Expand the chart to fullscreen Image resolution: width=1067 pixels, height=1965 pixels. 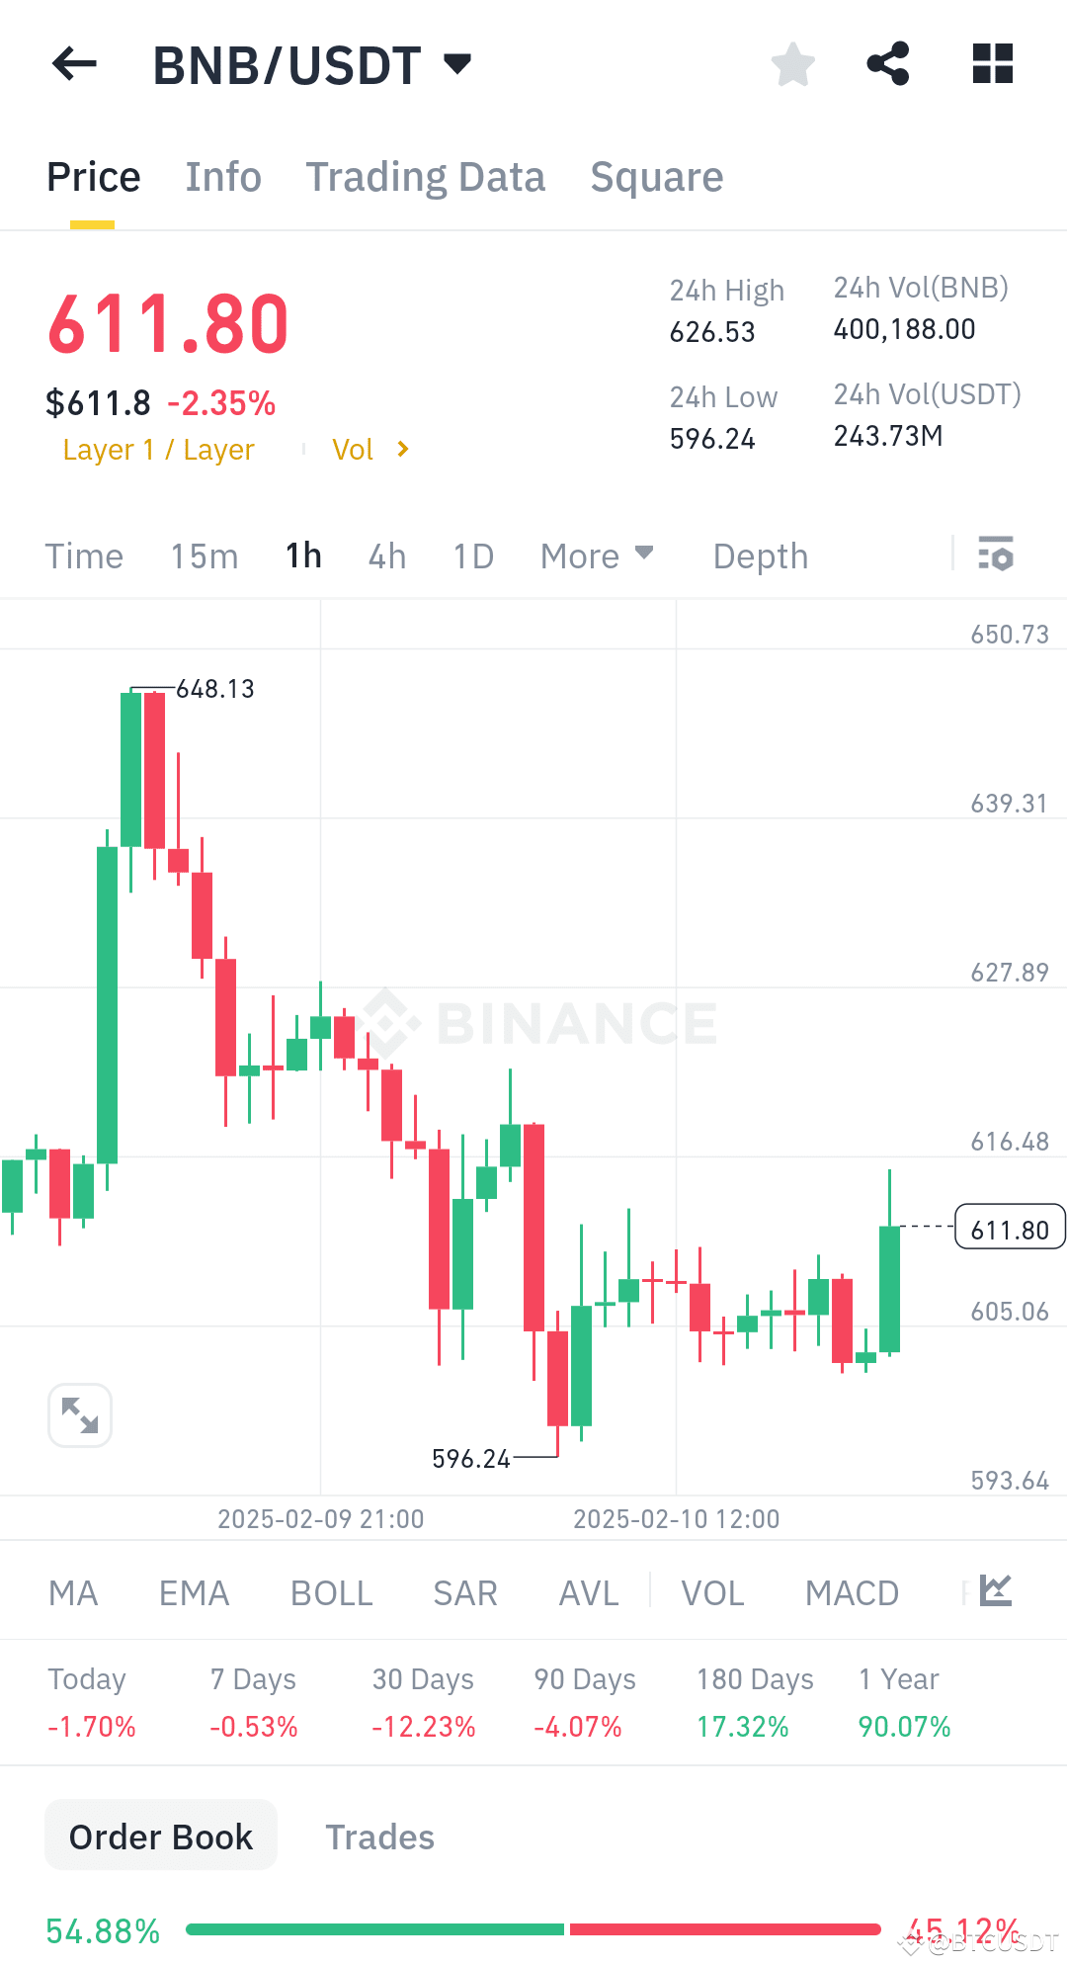(79, 1415)
